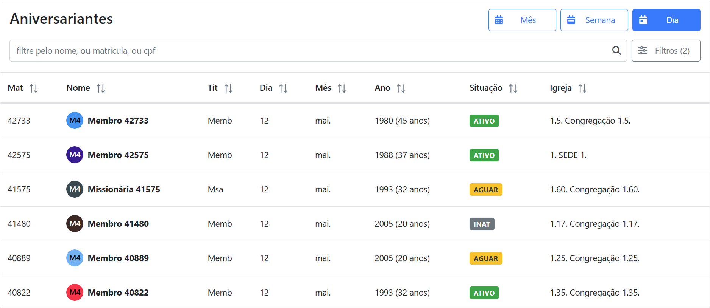Select the Dia view button
This screenshot has height=308, width=710.
tap(666, 20)
